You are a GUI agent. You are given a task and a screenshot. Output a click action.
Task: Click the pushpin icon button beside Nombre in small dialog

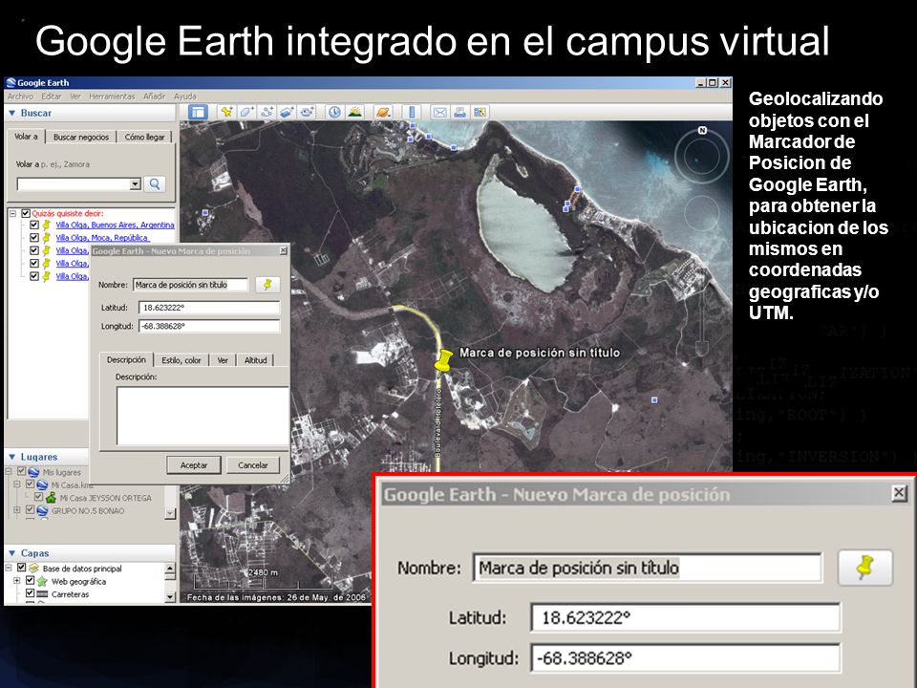pyautogui.click(x=267, y=285)
